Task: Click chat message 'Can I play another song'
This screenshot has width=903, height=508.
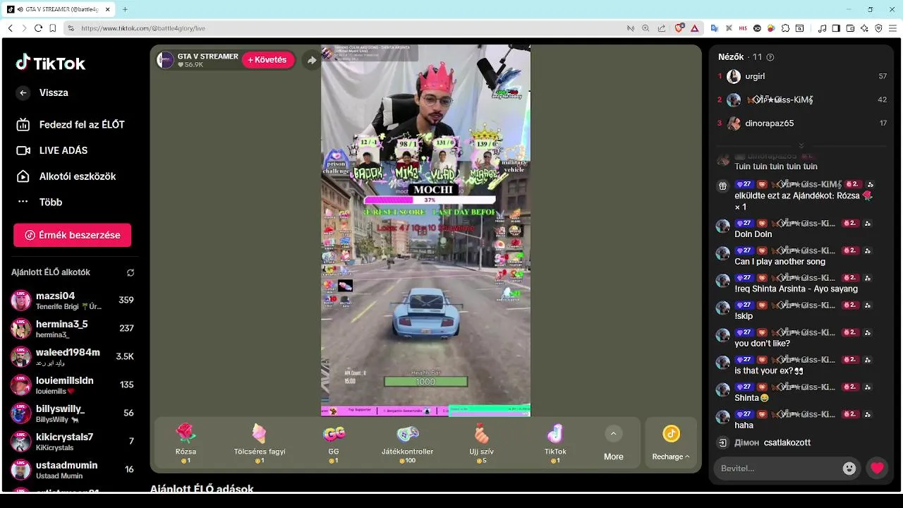Action: [x=780, y=262]
